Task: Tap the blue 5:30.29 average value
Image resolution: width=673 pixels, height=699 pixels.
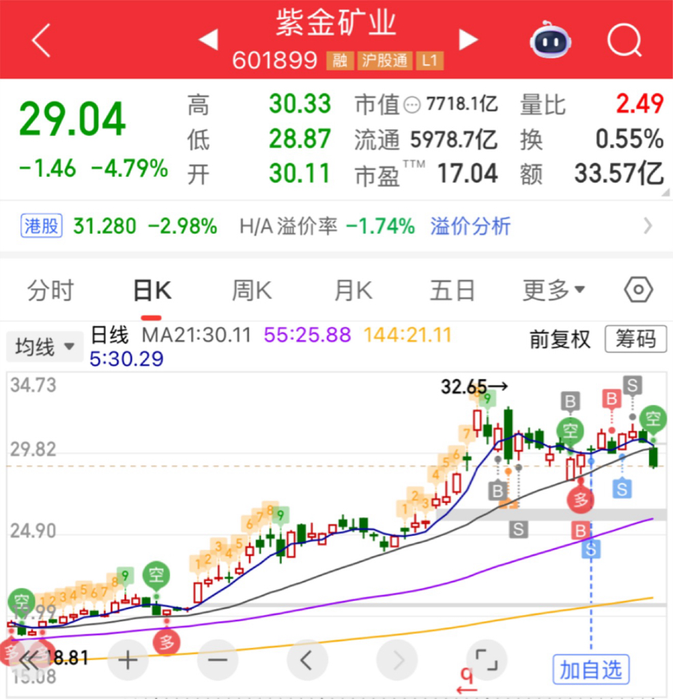Action: [x=126, y=359]
